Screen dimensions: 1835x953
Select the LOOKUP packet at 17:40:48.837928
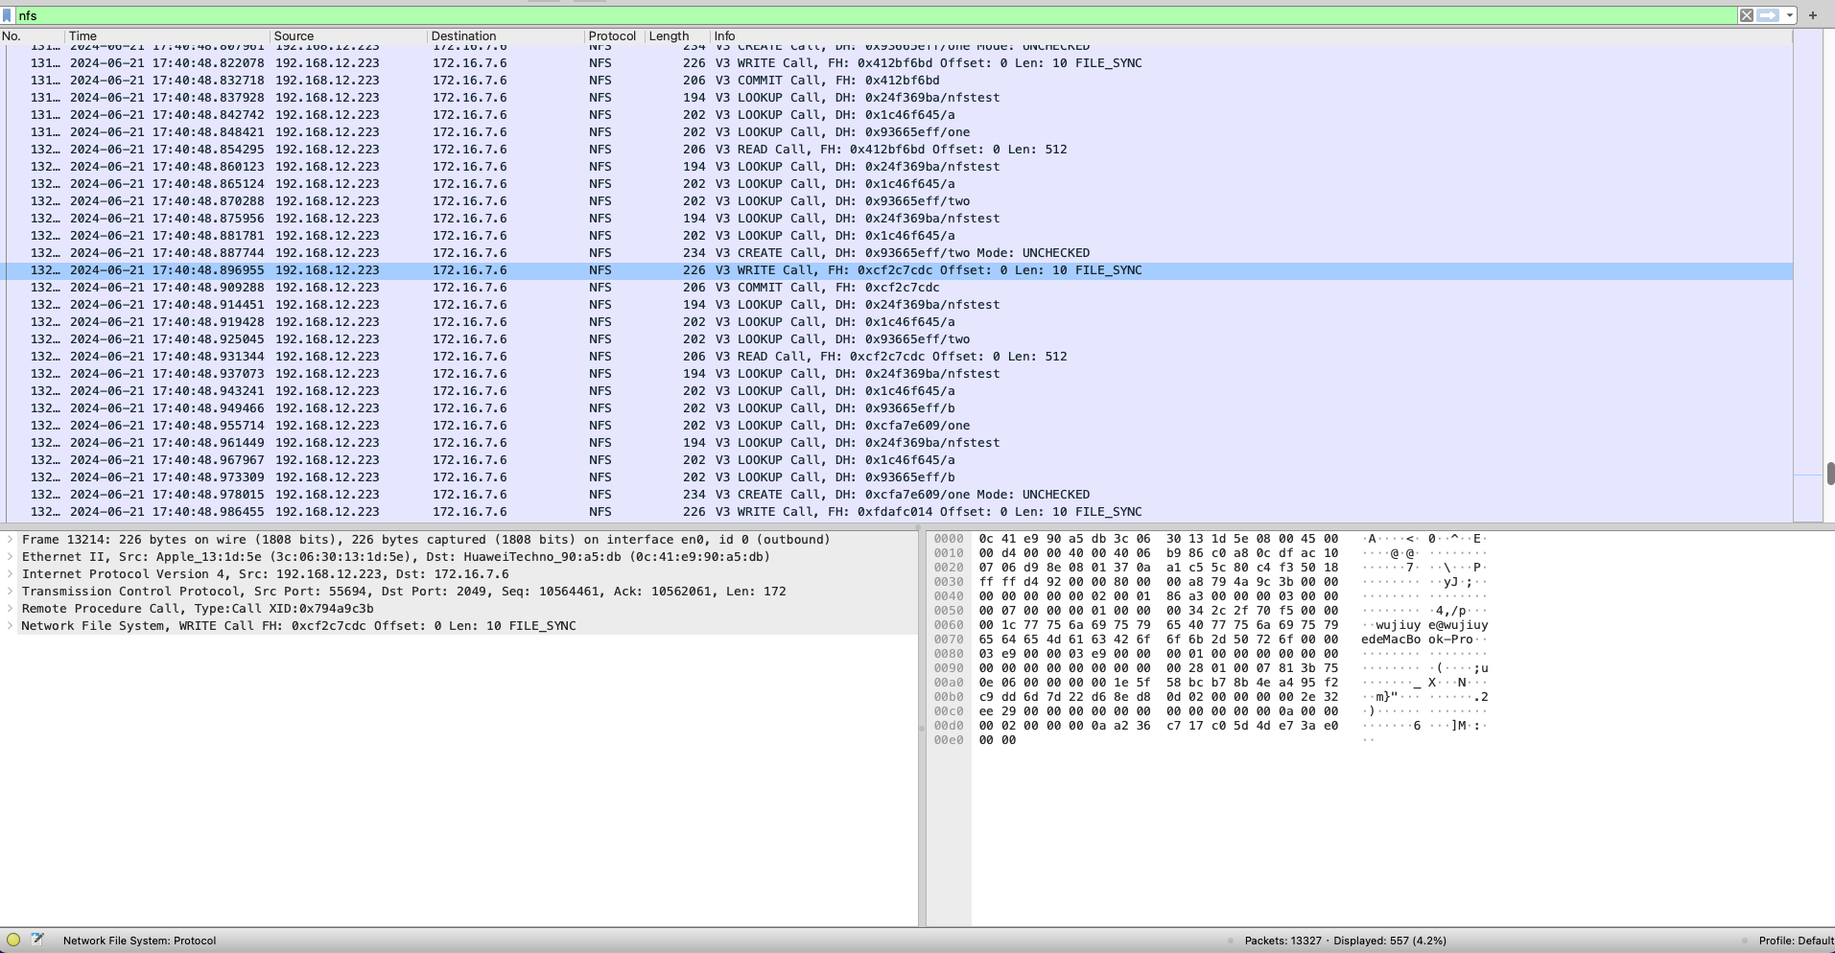coord(896,98)
